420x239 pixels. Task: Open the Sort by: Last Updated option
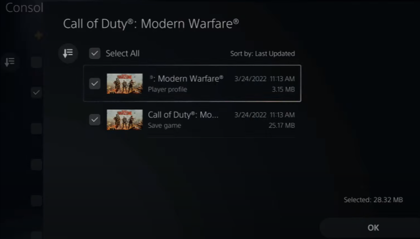tap(262, 53)
